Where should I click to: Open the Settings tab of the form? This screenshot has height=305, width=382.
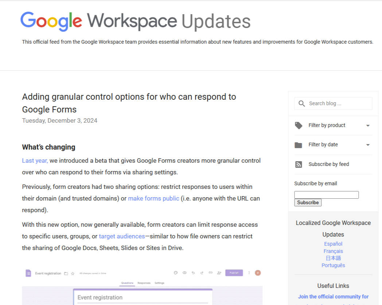point(159,283)
